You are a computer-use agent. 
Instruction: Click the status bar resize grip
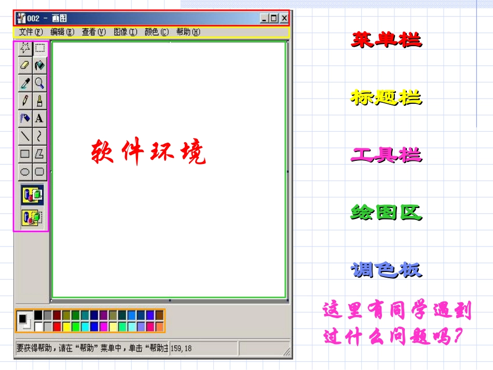287,352
